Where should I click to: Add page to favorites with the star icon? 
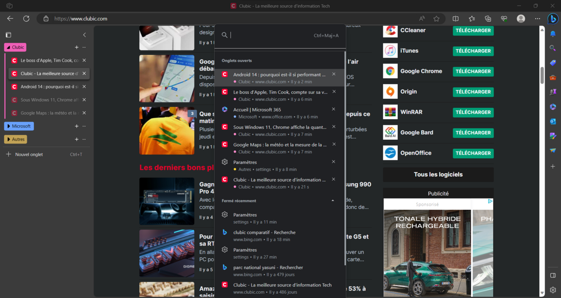(x=436, y=19)
